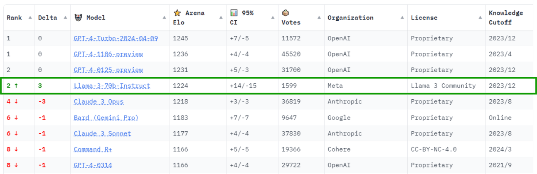Open the Llama-3-70b-Instruct model link
Screen dimensions: 537x174
(x=112, y=86)
